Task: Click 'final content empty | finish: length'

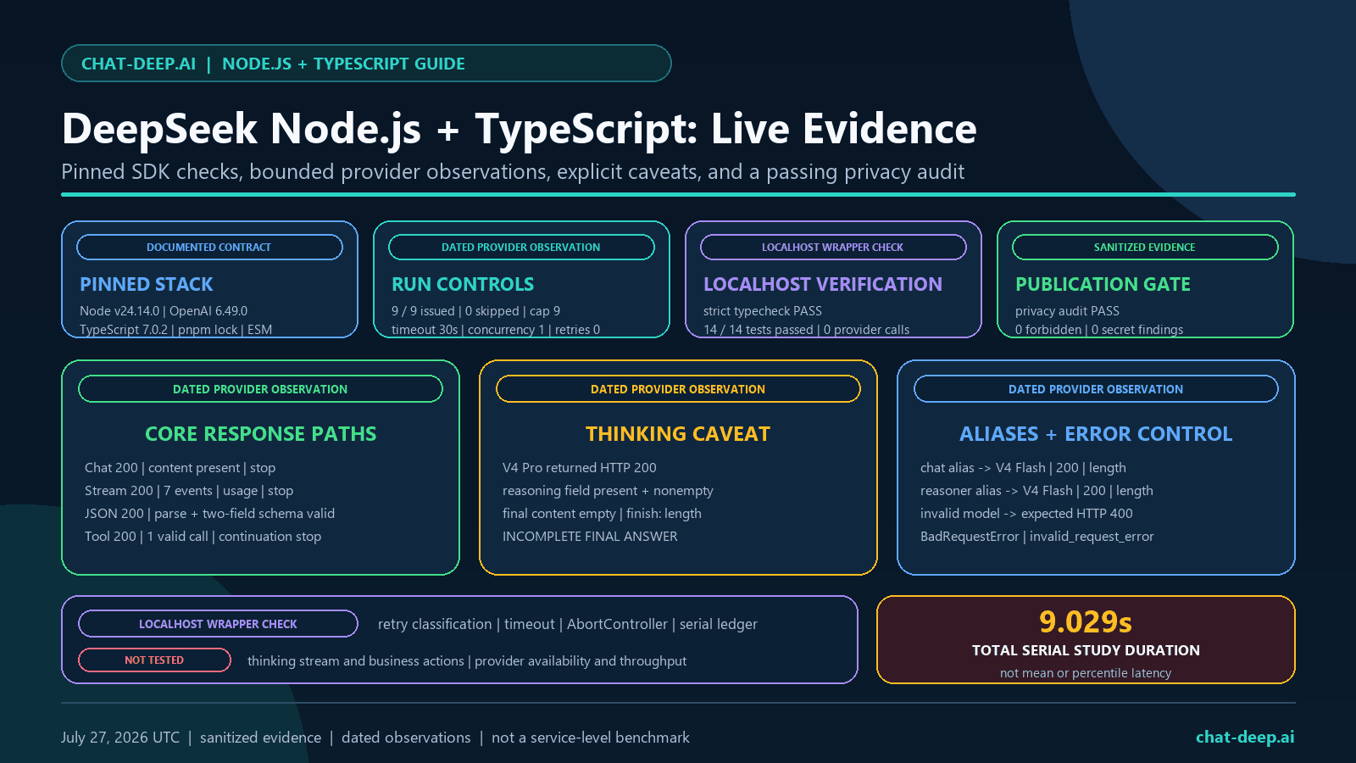Action: (602, 514)
